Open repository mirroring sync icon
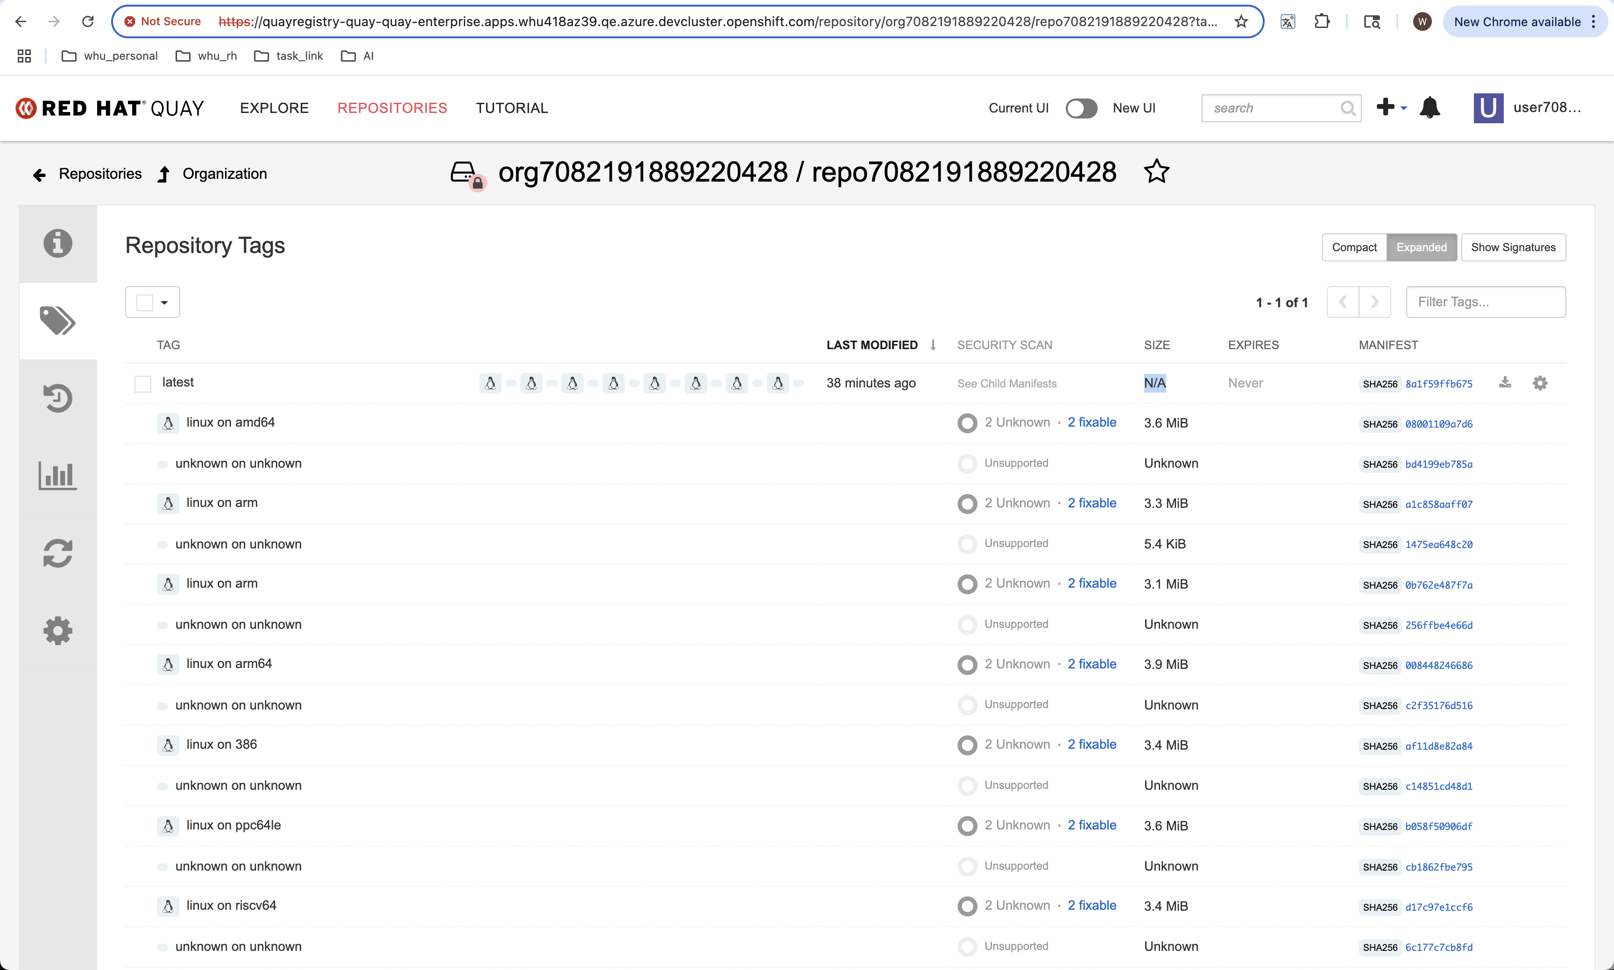Screen dimensions: 1614x970 coord(57,553)
